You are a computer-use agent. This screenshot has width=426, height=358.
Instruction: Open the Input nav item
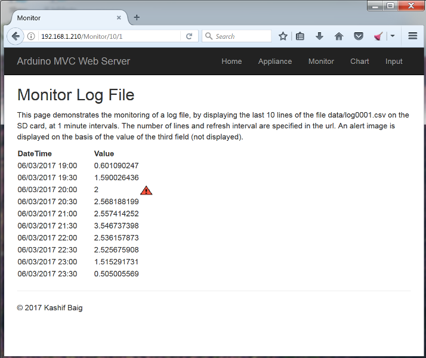pos(394,61)
